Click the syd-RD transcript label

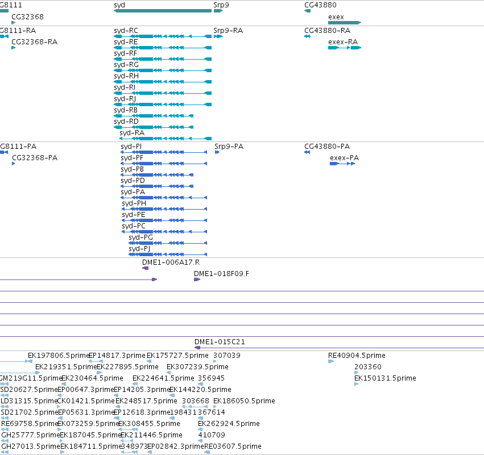click(126, 122)
